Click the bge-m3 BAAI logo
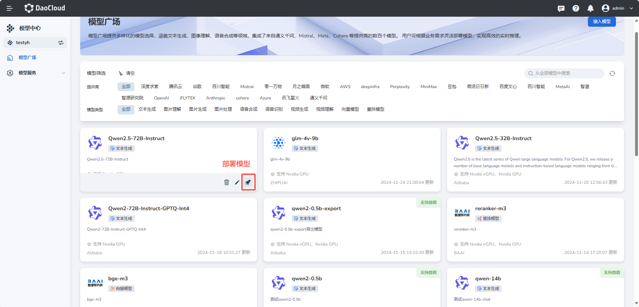This screenshot has width=639, height=307. pos(95,283)
